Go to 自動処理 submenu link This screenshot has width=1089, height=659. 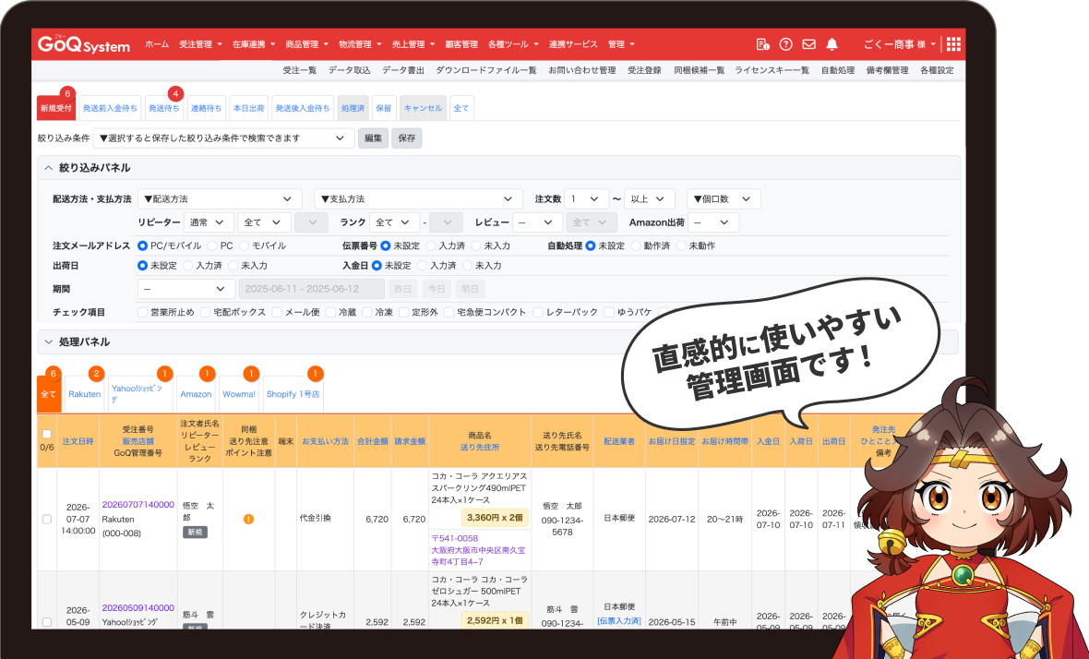tap(838, 70)
